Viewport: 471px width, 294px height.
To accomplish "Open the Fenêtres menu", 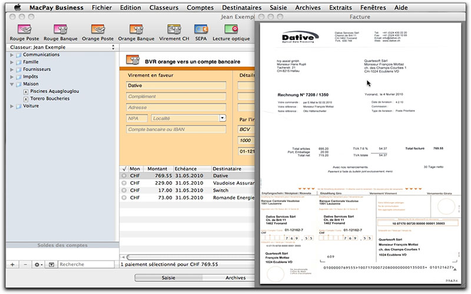I will click(x=373, y=8).
